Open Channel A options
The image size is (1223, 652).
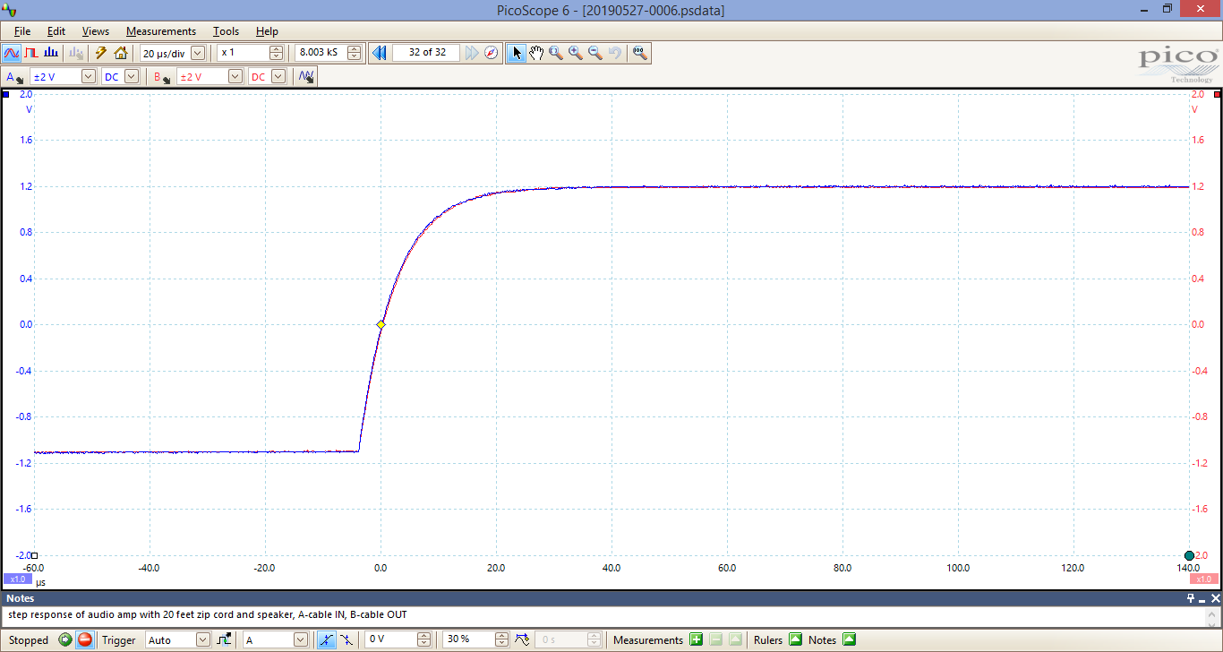click(x=14, y=77)
